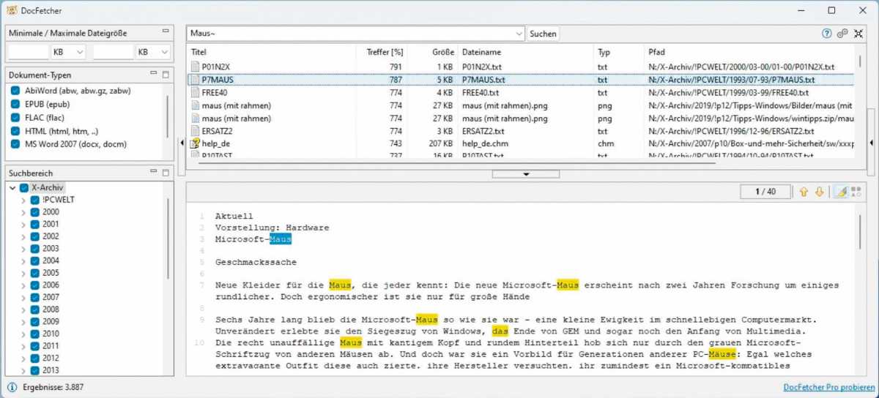Image resolution: width=879 pixels, height=398 pixels.
Task: Click the Suchen button
Action: tap(543, 34)
